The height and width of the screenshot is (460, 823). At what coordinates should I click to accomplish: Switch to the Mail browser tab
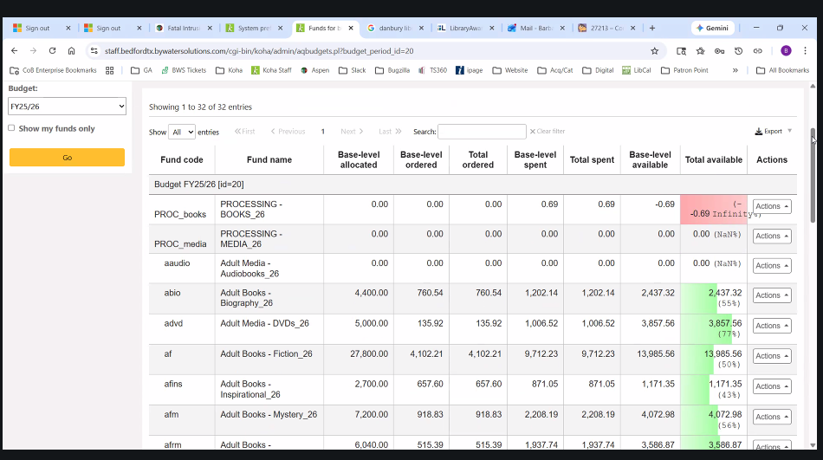[x=535, y=28]
